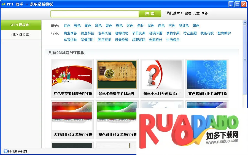
Task: Switch to 我的模板库 tab
Action: click(x=21, y=35)
